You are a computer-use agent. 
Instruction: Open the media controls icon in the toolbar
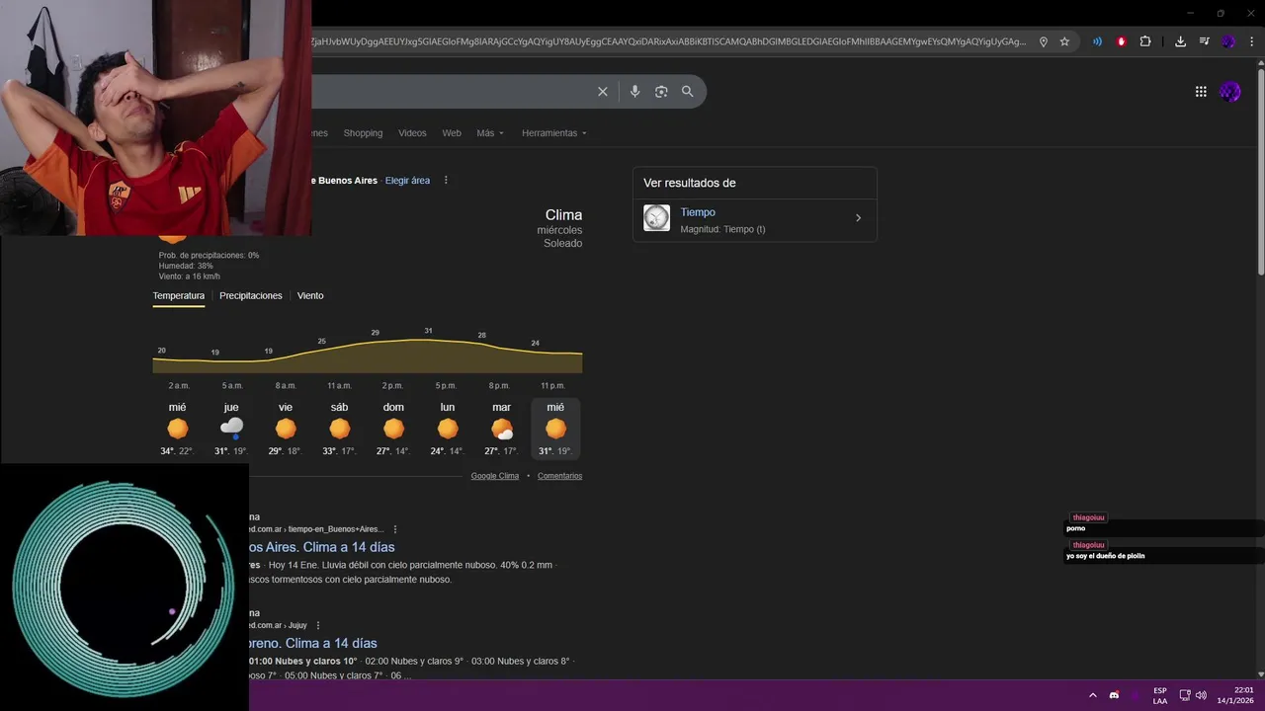point(1205,41)
